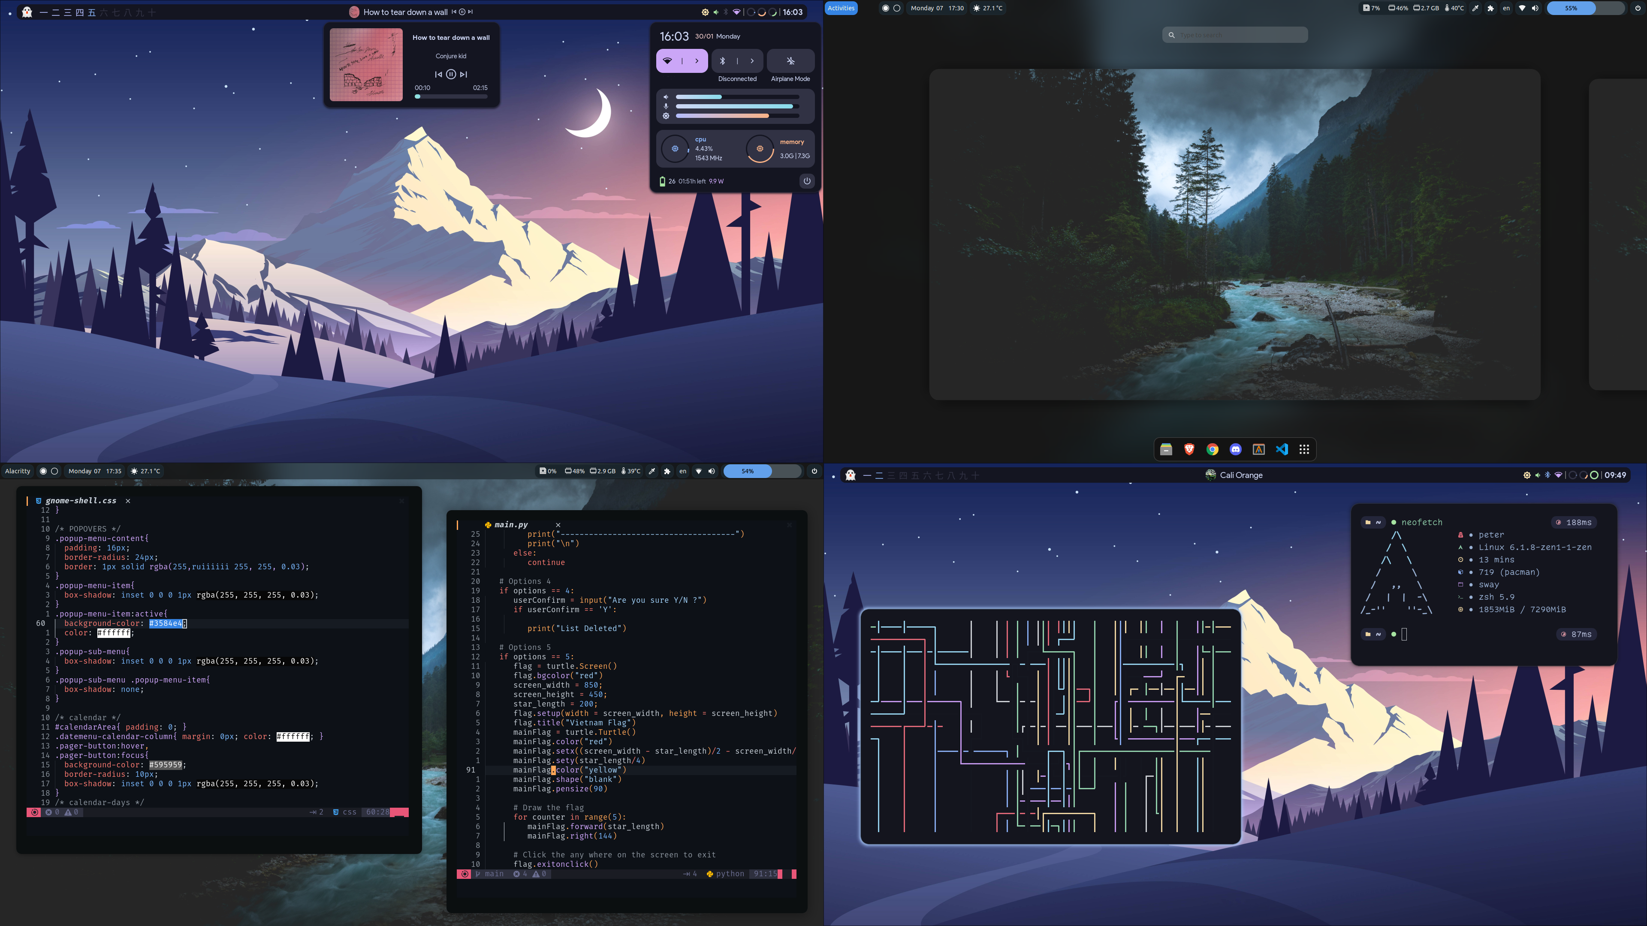The height and width of the screenshot is (926, 1647).
Task: Open Brave browser from the dock
Action: (x=1189, y=449)
